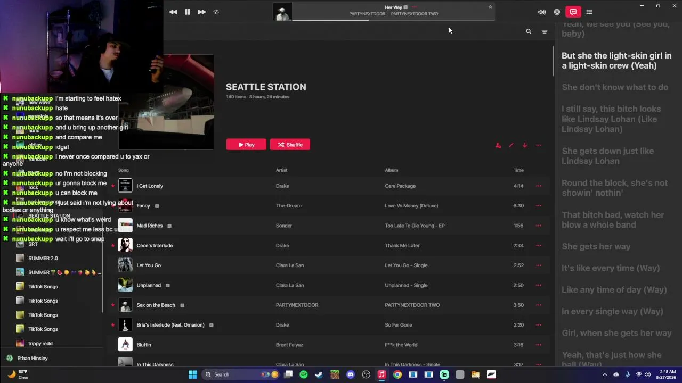Open the trippy redd playlist in sidebar
The height and width of the screenshot is (383, 682).
pos(40,344)
